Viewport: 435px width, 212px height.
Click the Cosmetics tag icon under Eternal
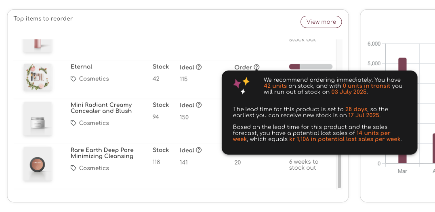(73, 79)
